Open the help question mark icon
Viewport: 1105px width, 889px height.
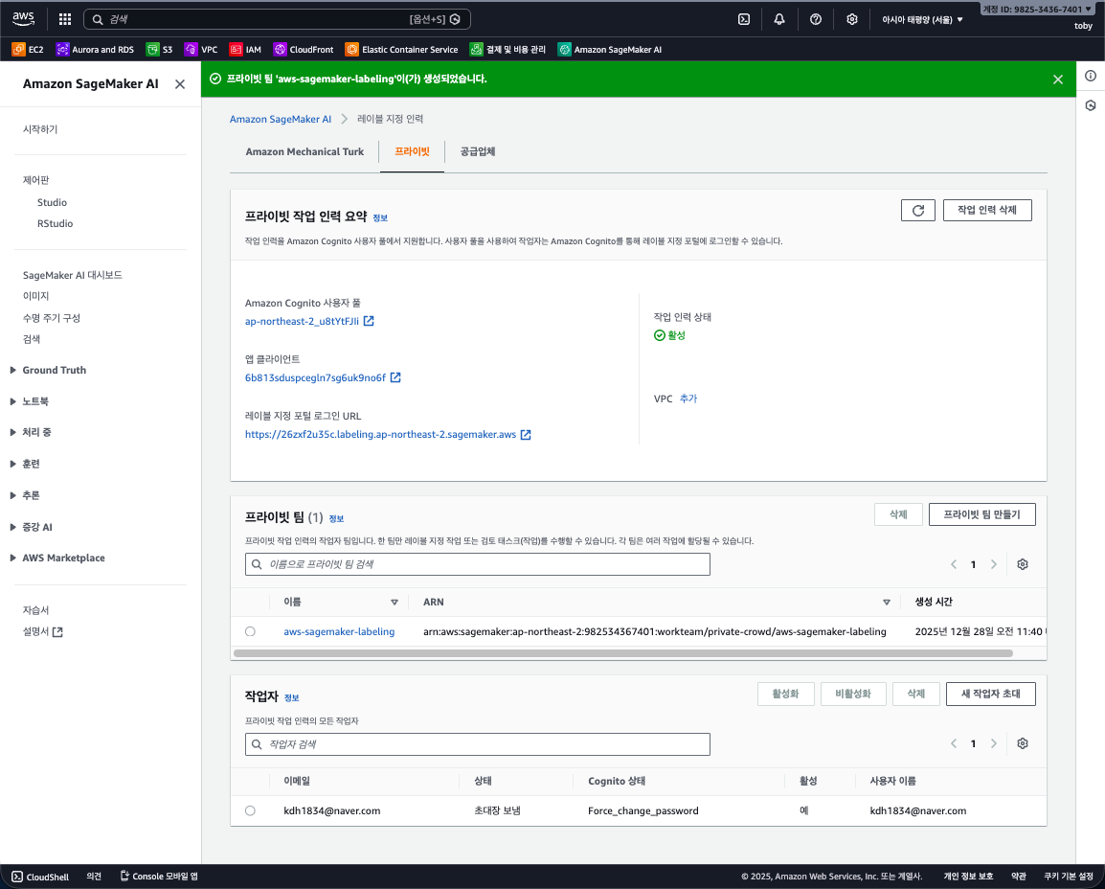(x=816, y=19)
